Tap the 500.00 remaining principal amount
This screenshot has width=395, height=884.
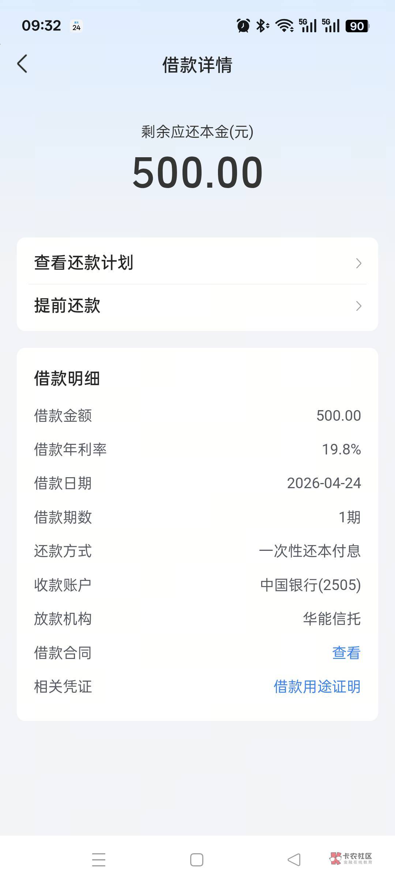pyautogui.click(x=197, y=172)
